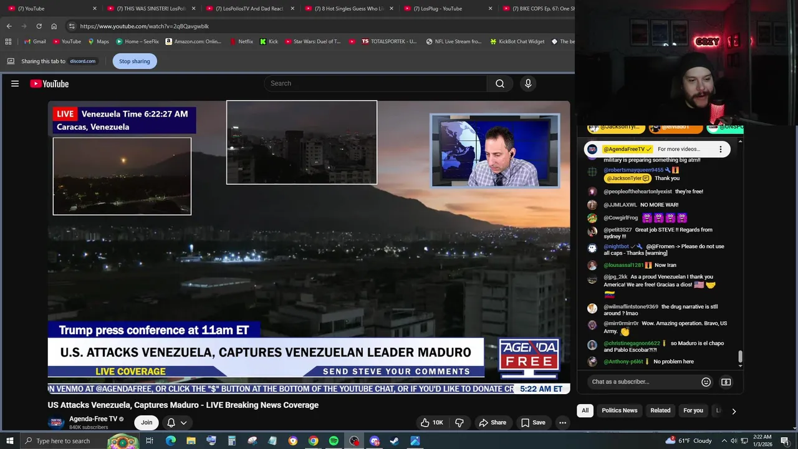Click the YouTube search magnifier button
Image resolution: width=798 pixels, height=449 pixels.
(500, 84)
